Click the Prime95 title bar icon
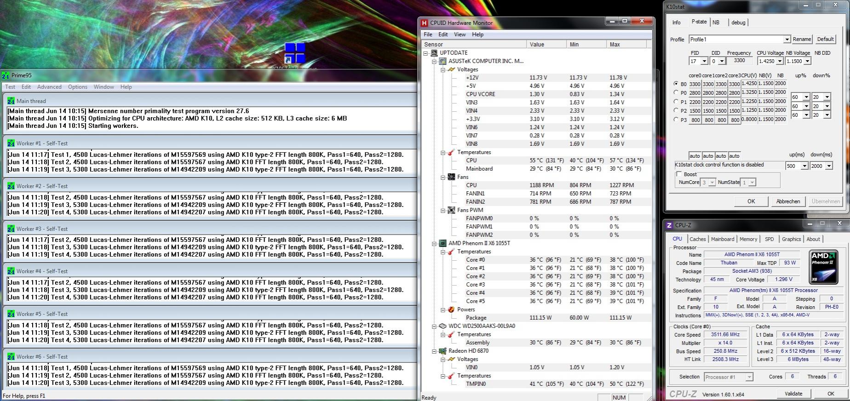The width and height of the screenshot is (850, 401). tap(6, 75)
